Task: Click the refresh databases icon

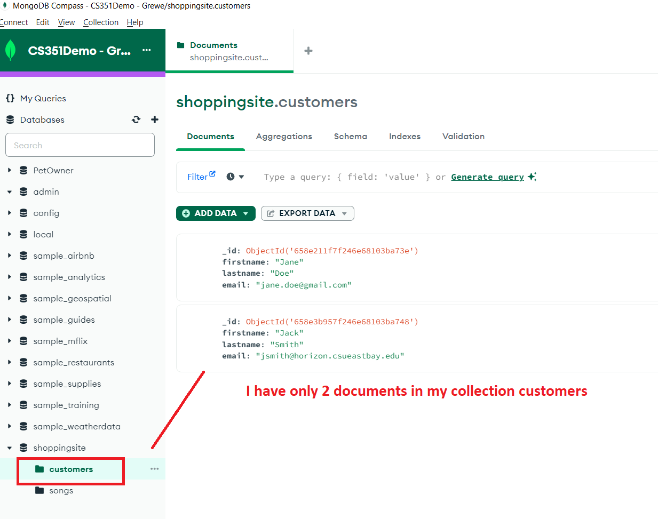Action: coord(136,119)
